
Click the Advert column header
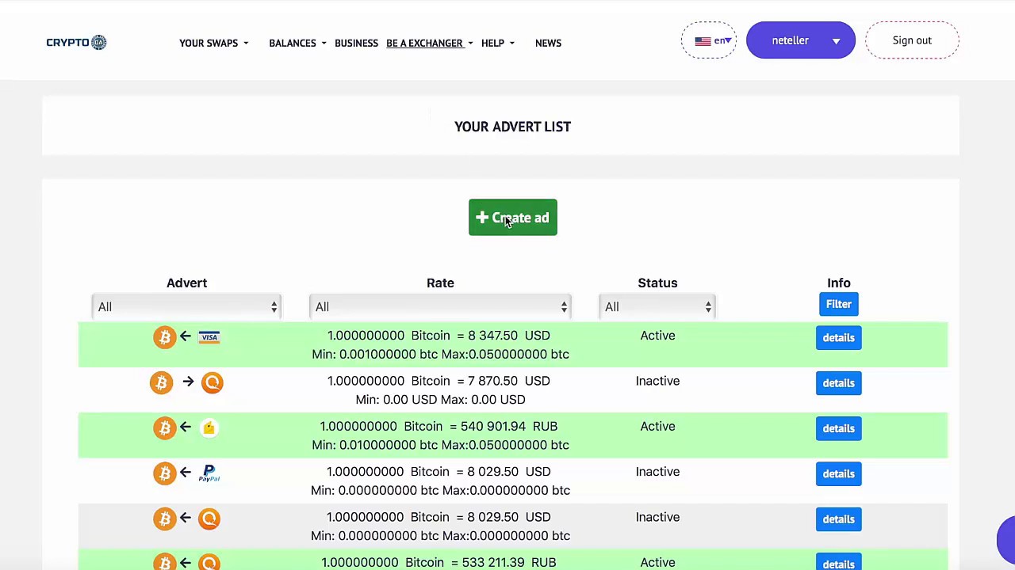[x=186, y=283]
